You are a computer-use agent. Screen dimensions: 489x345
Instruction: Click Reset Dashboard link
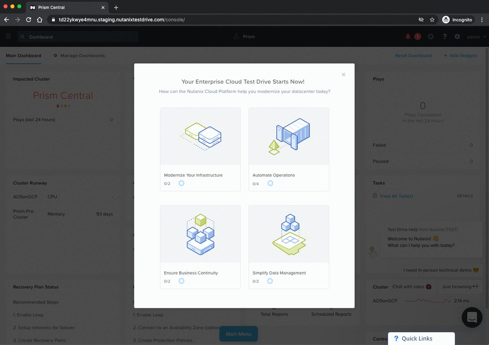click(x=414, y=56)
